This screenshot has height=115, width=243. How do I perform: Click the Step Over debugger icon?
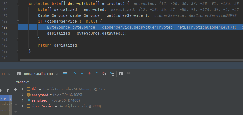tap(75, 74)
